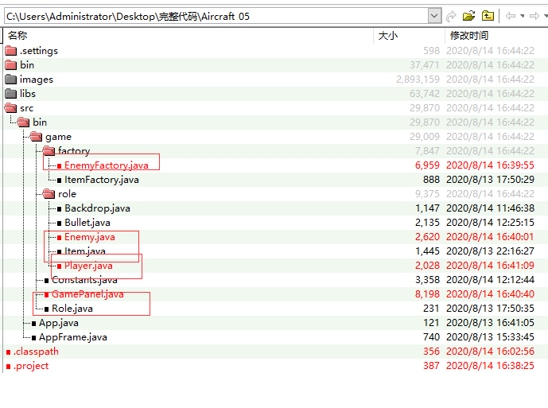Image resolution: width=548 pixels, height=408 pixels.
Task: Click the timestamp 2020/8/13 22:16:27
Action: pyautogui.click(x=490, y=251)
